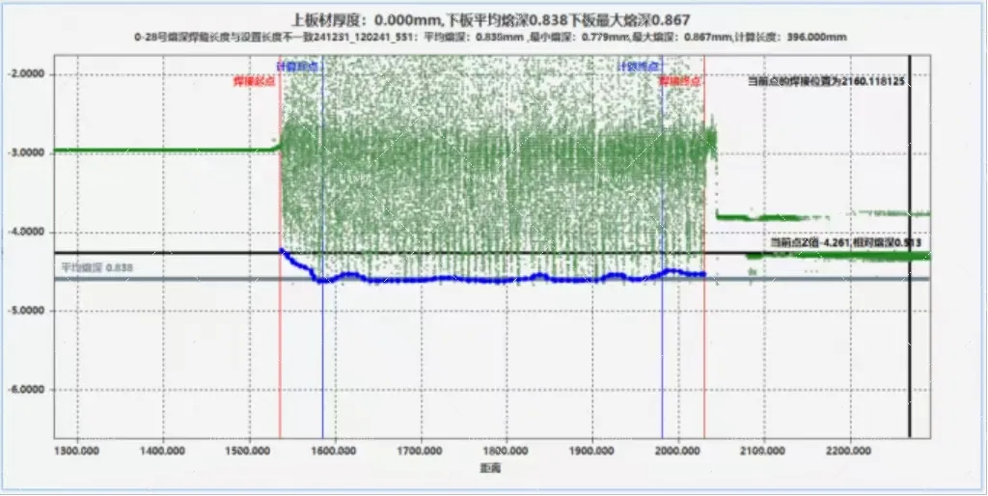Click the y-axis tick label -5.0000

[x=27, y=312]
